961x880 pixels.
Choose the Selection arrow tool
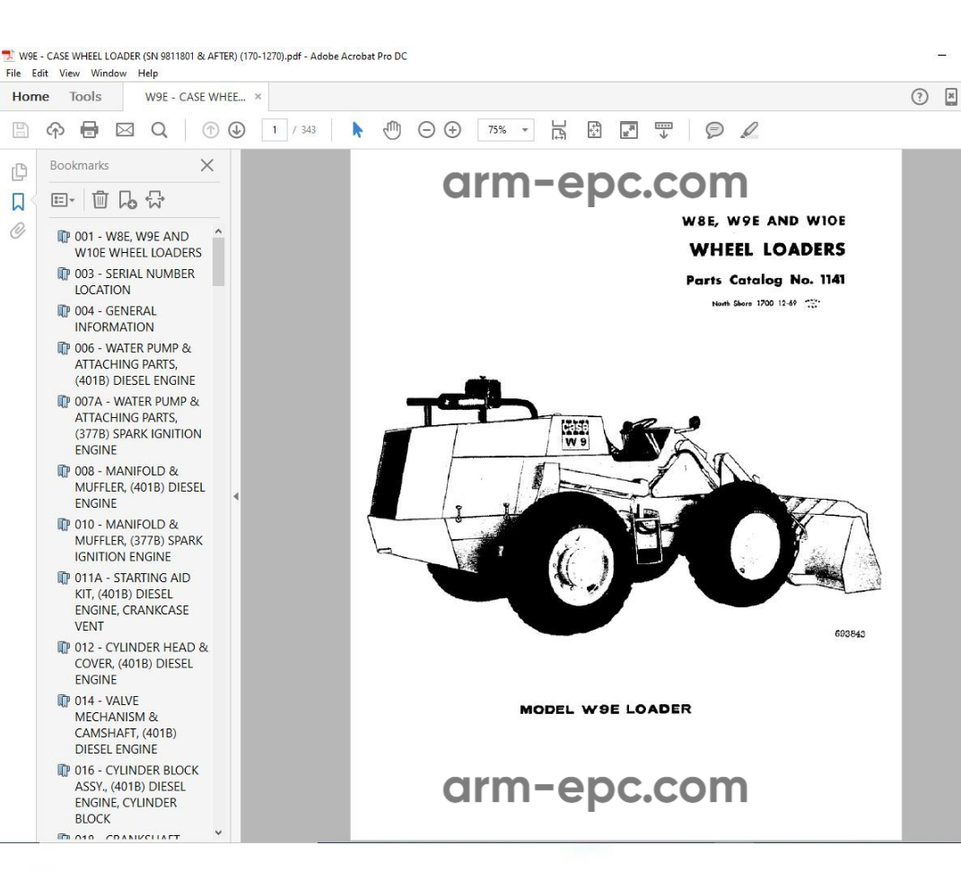click(357, 130)
